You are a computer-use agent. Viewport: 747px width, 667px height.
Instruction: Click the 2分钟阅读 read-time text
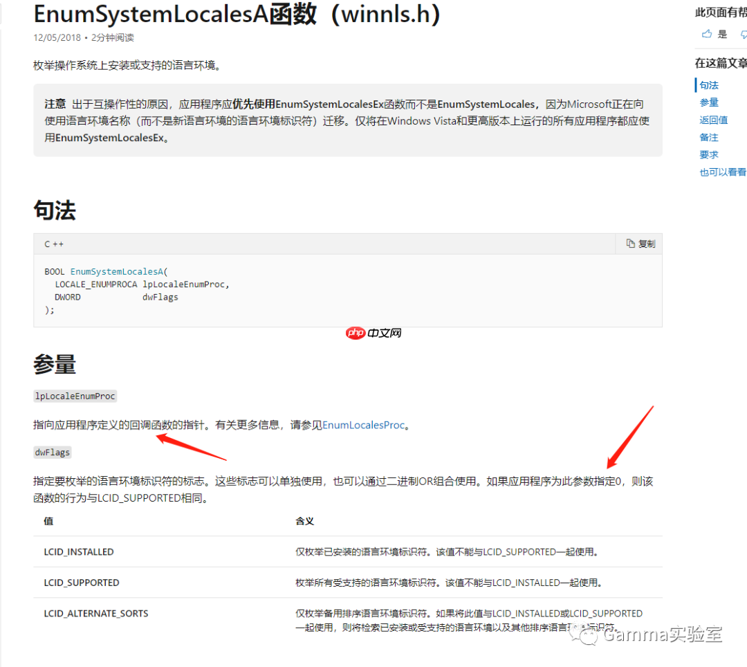coord(113,37)
